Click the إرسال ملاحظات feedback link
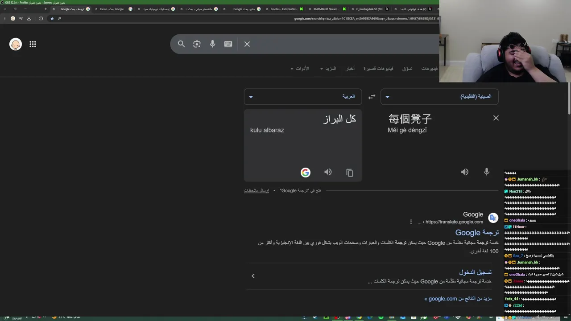The width and height of the screenshot is (571, 321). tap(256, 190)
